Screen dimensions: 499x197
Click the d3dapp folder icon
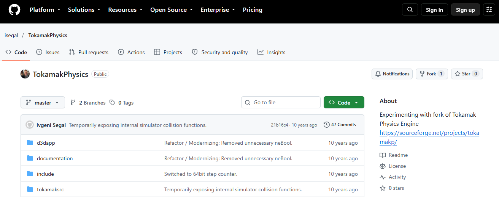click(x=30, y=143)
